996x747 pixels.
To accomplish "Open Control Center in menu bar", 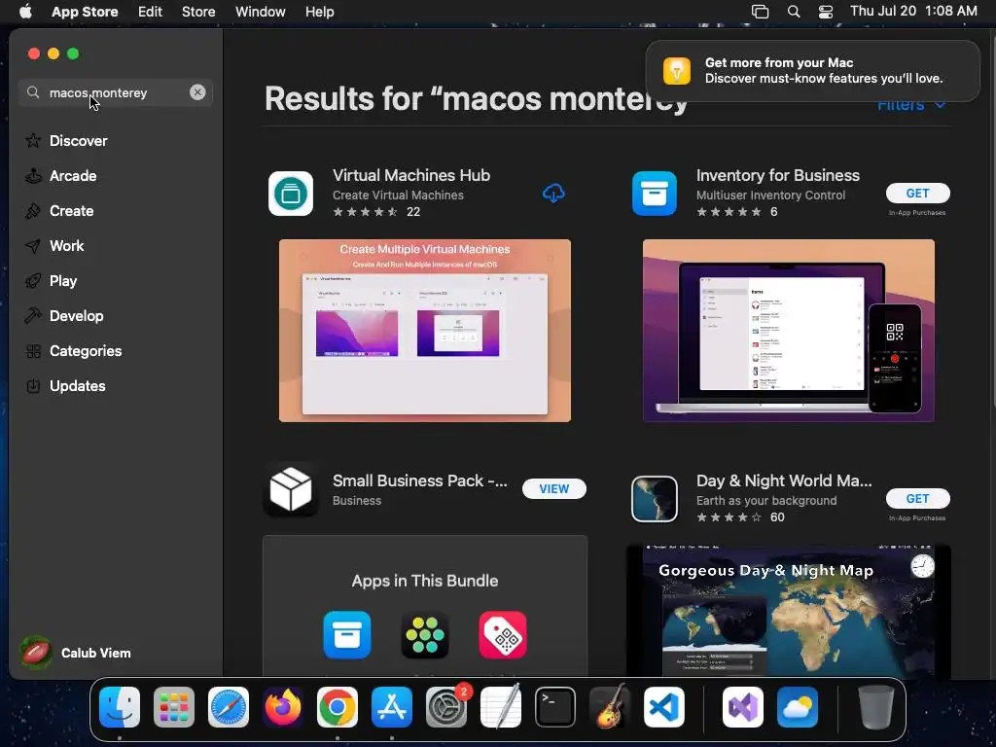I will point(825,12).
